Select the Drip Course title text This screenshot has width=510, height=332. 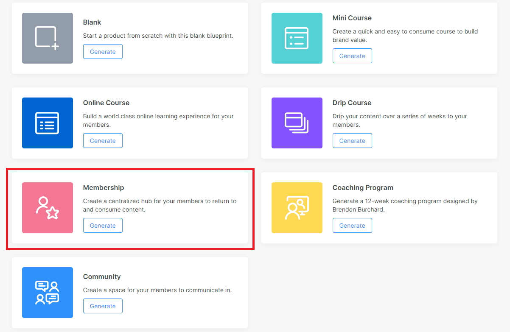pyautogui.click(x=352, y=103)
